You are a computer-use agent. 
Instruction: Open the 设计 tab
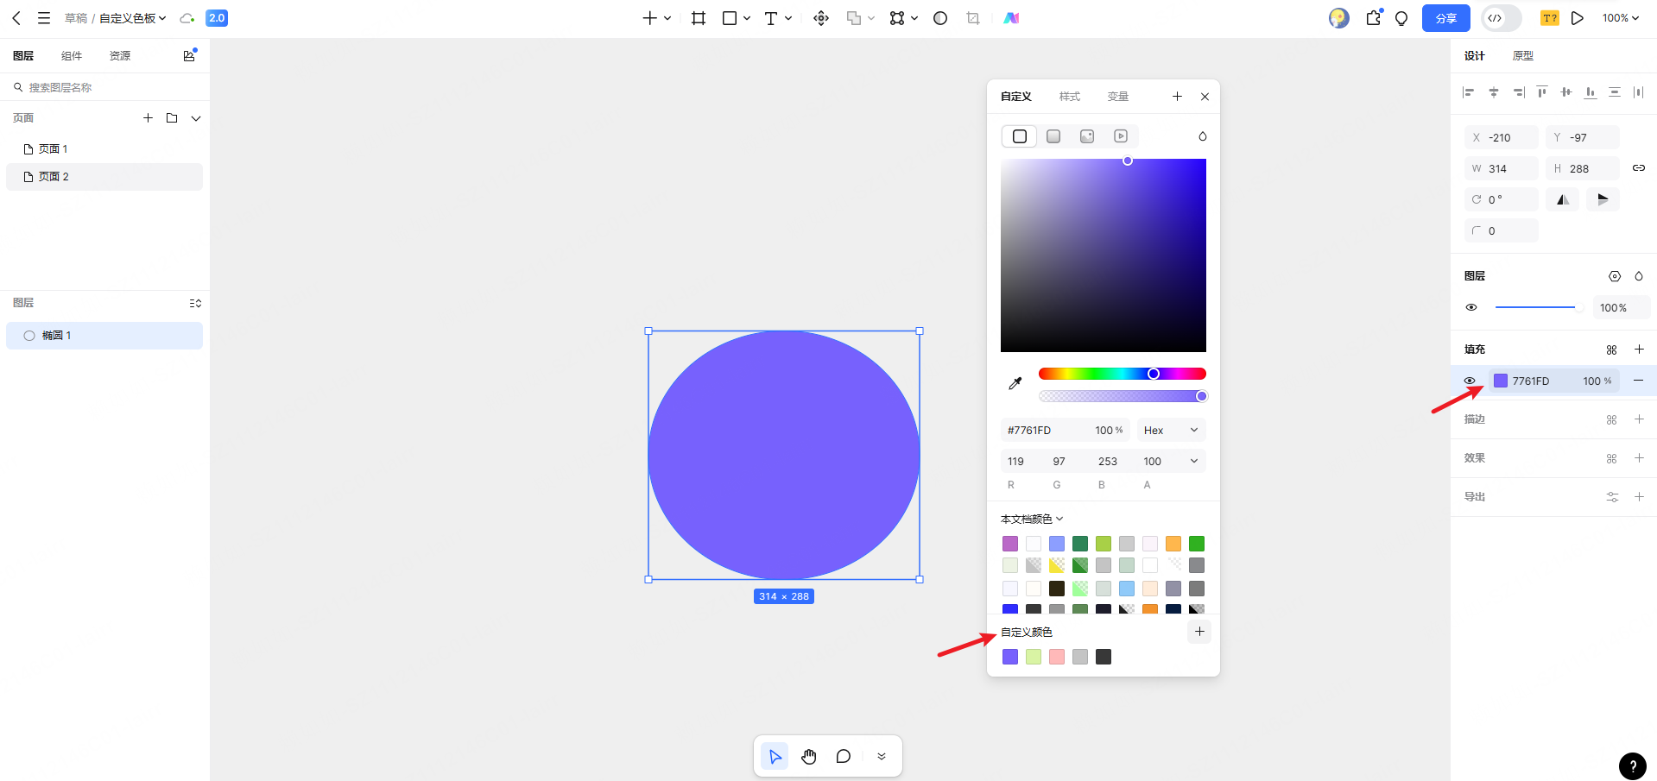[x=1475, y=56]
